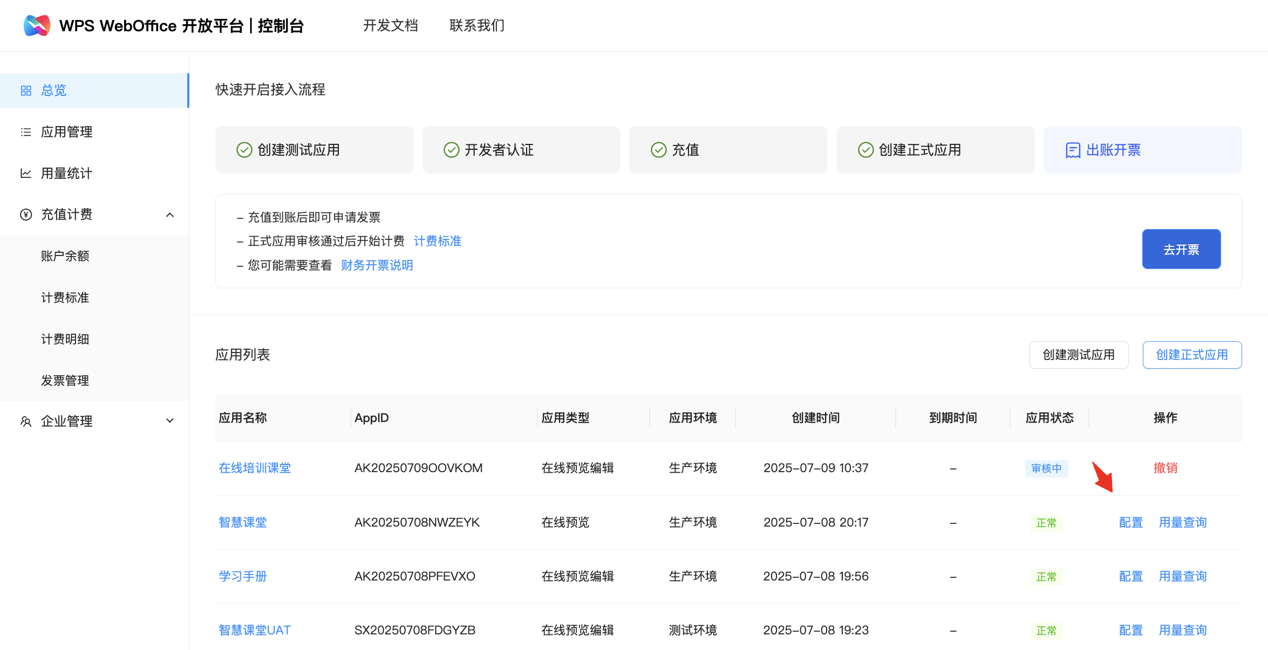Open 联系我们 in top navigation
1268x650 pixels.
[477, 25]
